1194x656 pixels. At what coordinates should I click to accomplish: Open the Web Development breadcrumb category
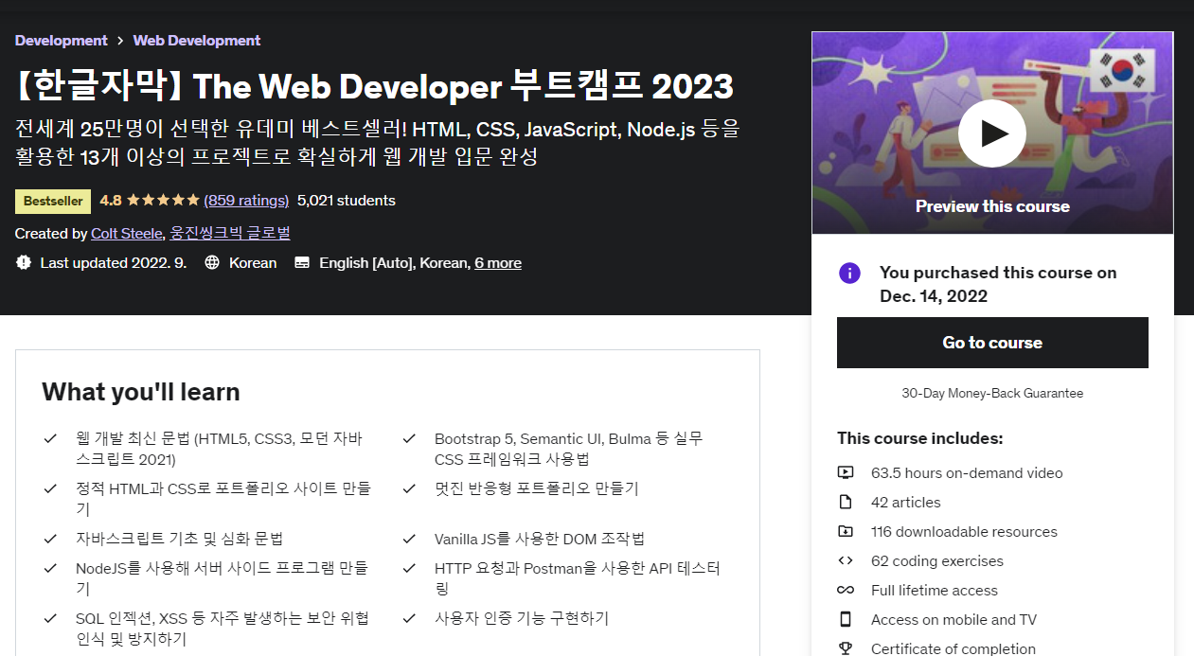(197, 40)
